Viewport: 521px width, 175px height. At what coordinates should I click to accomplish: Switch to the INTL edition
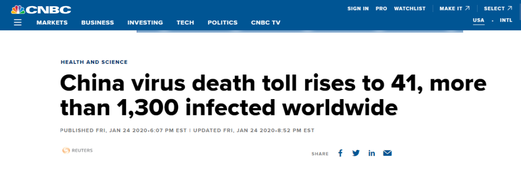(x=506, y=20)
